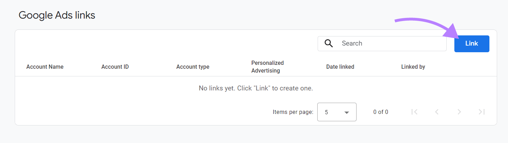This screenshot has height=143, width=508.
Task: Open the items per page dropdown
Action: 337,112
